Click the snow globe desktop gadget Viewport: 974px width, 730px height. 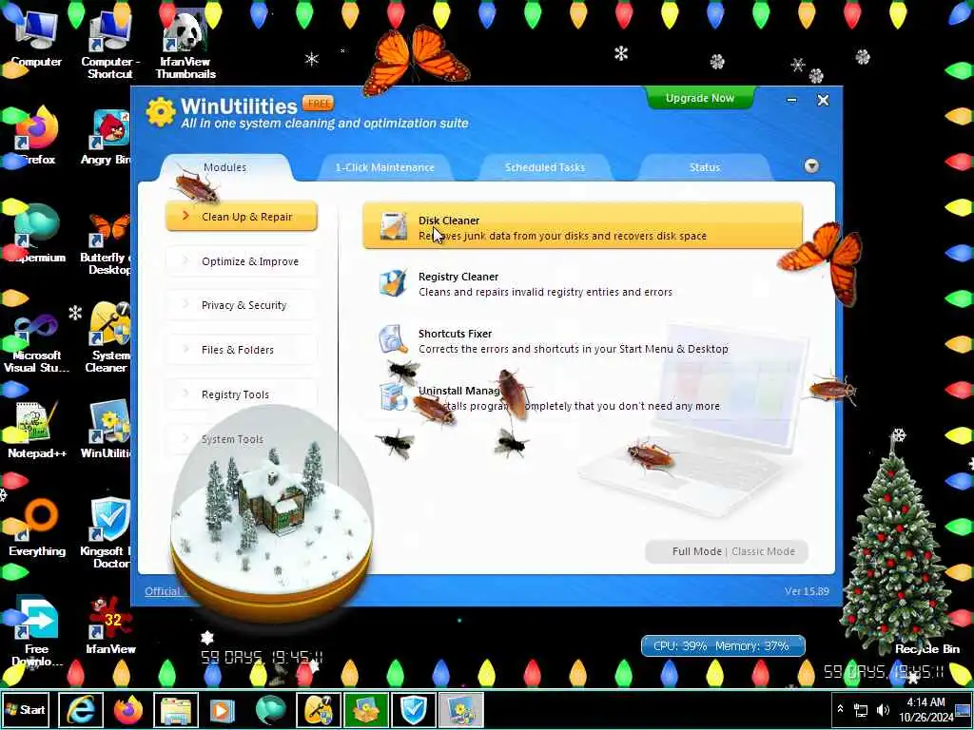(x=271, y=514)
